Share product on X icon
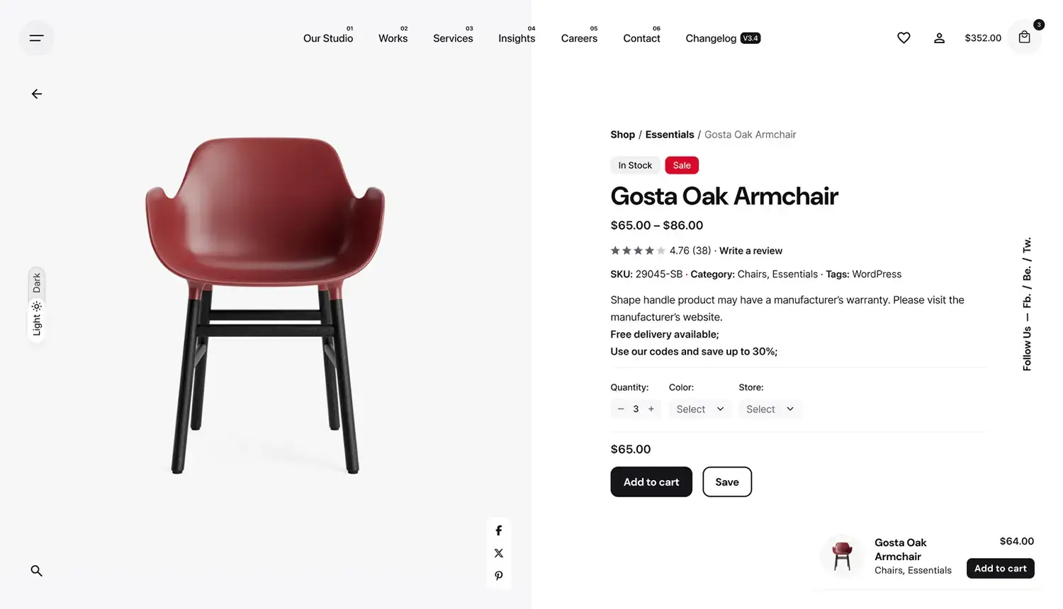 [x=499, y=553]
